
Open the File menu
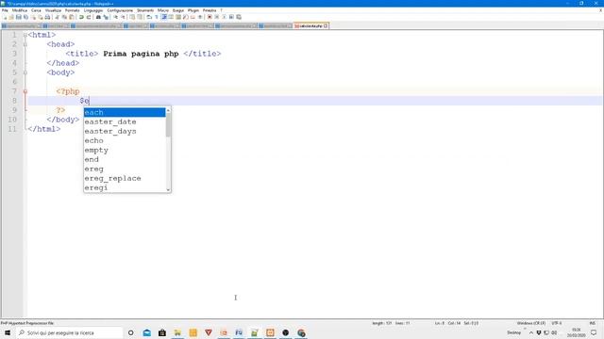(5, 10)
